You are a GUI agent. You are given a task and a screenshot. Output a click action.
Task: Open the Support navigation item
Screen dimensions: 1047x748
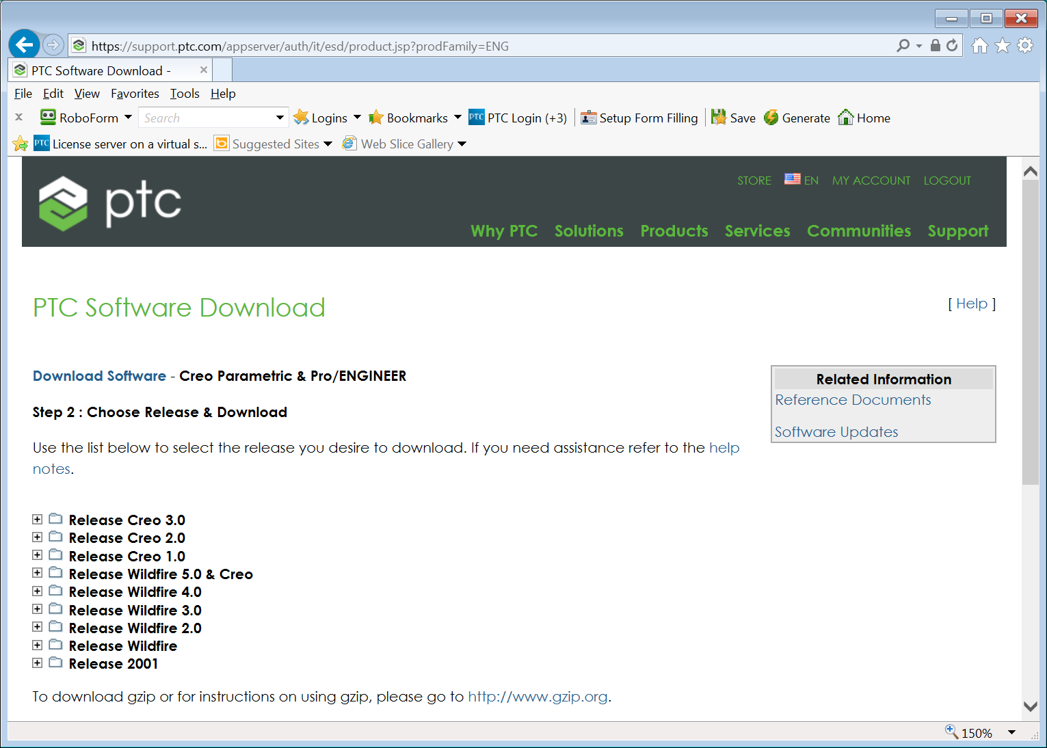tap(958, 231)
